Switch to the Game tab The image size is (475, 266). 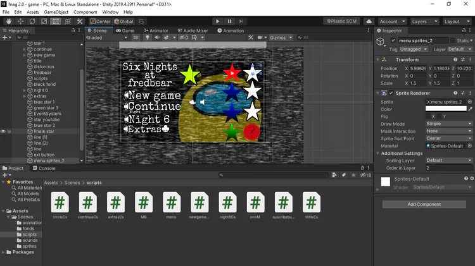coord(125,30)
